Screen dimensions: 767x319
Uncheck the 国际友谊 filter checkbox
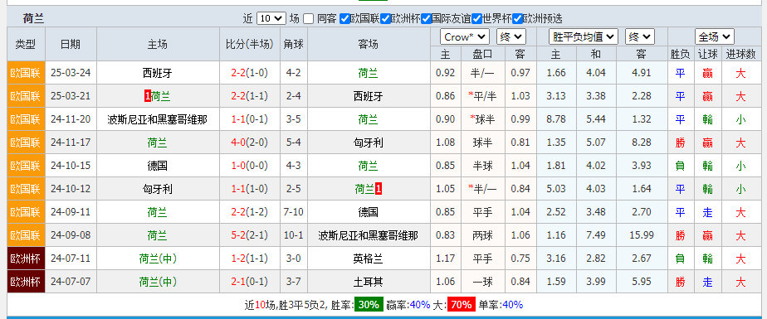tap(426, 18)
